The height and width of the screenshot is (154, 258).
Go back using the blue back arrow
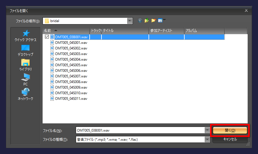tap(140, 21)
